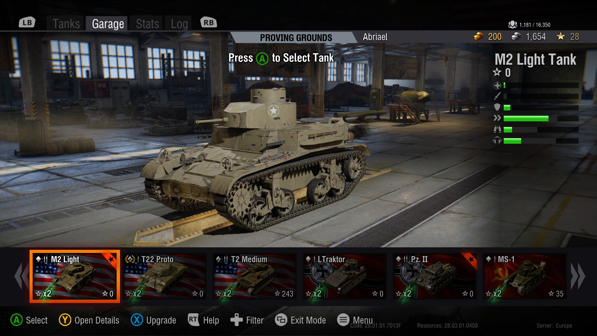Open the Menu hamburger icon
This screenshot has width=597, height=336.
pos(343,320)
